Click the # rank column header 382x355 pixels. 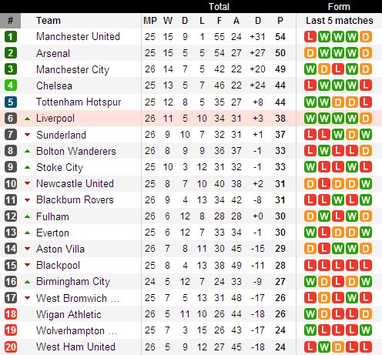click(10, 21)
